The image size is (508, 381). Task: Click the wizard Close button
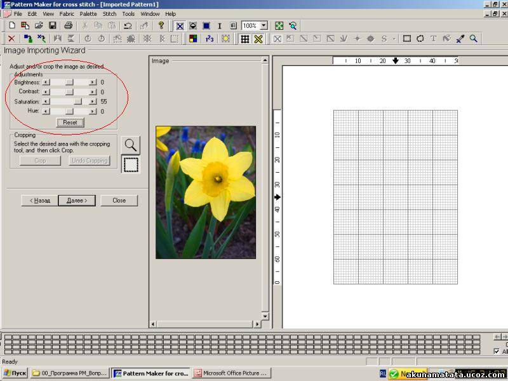pos(119,201)
